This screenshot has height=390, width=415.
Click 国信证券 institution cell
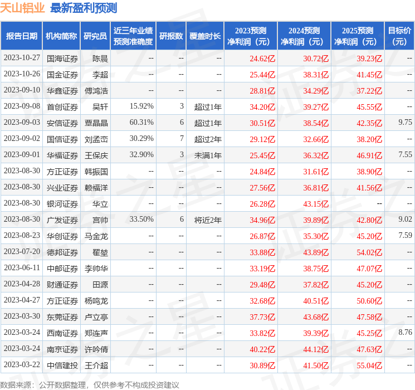(62, 139)
